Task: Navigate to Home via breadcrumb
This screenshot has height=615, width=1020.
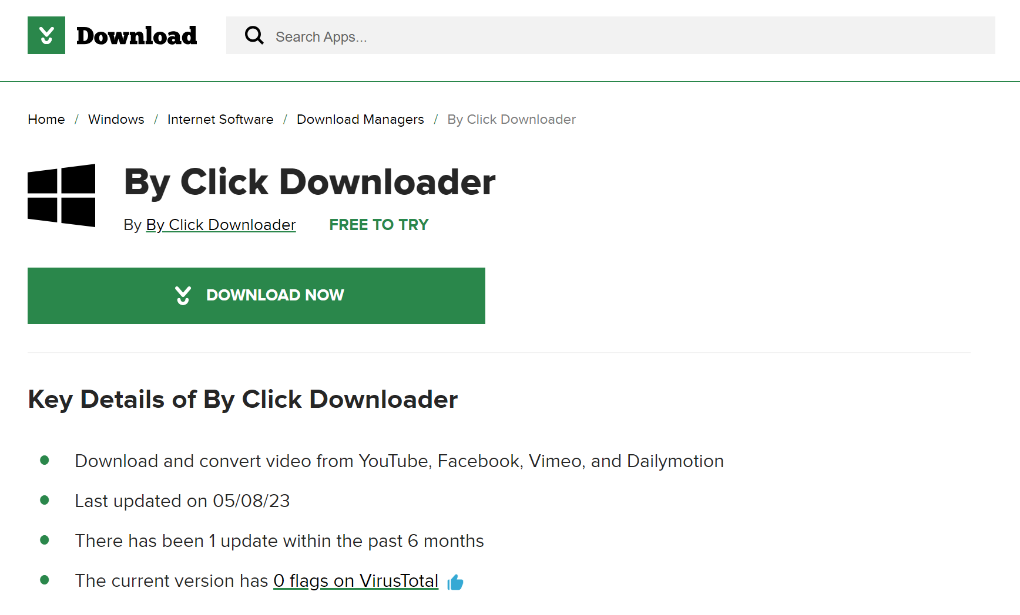Action: pyautogui.click(x=46, y=119)
